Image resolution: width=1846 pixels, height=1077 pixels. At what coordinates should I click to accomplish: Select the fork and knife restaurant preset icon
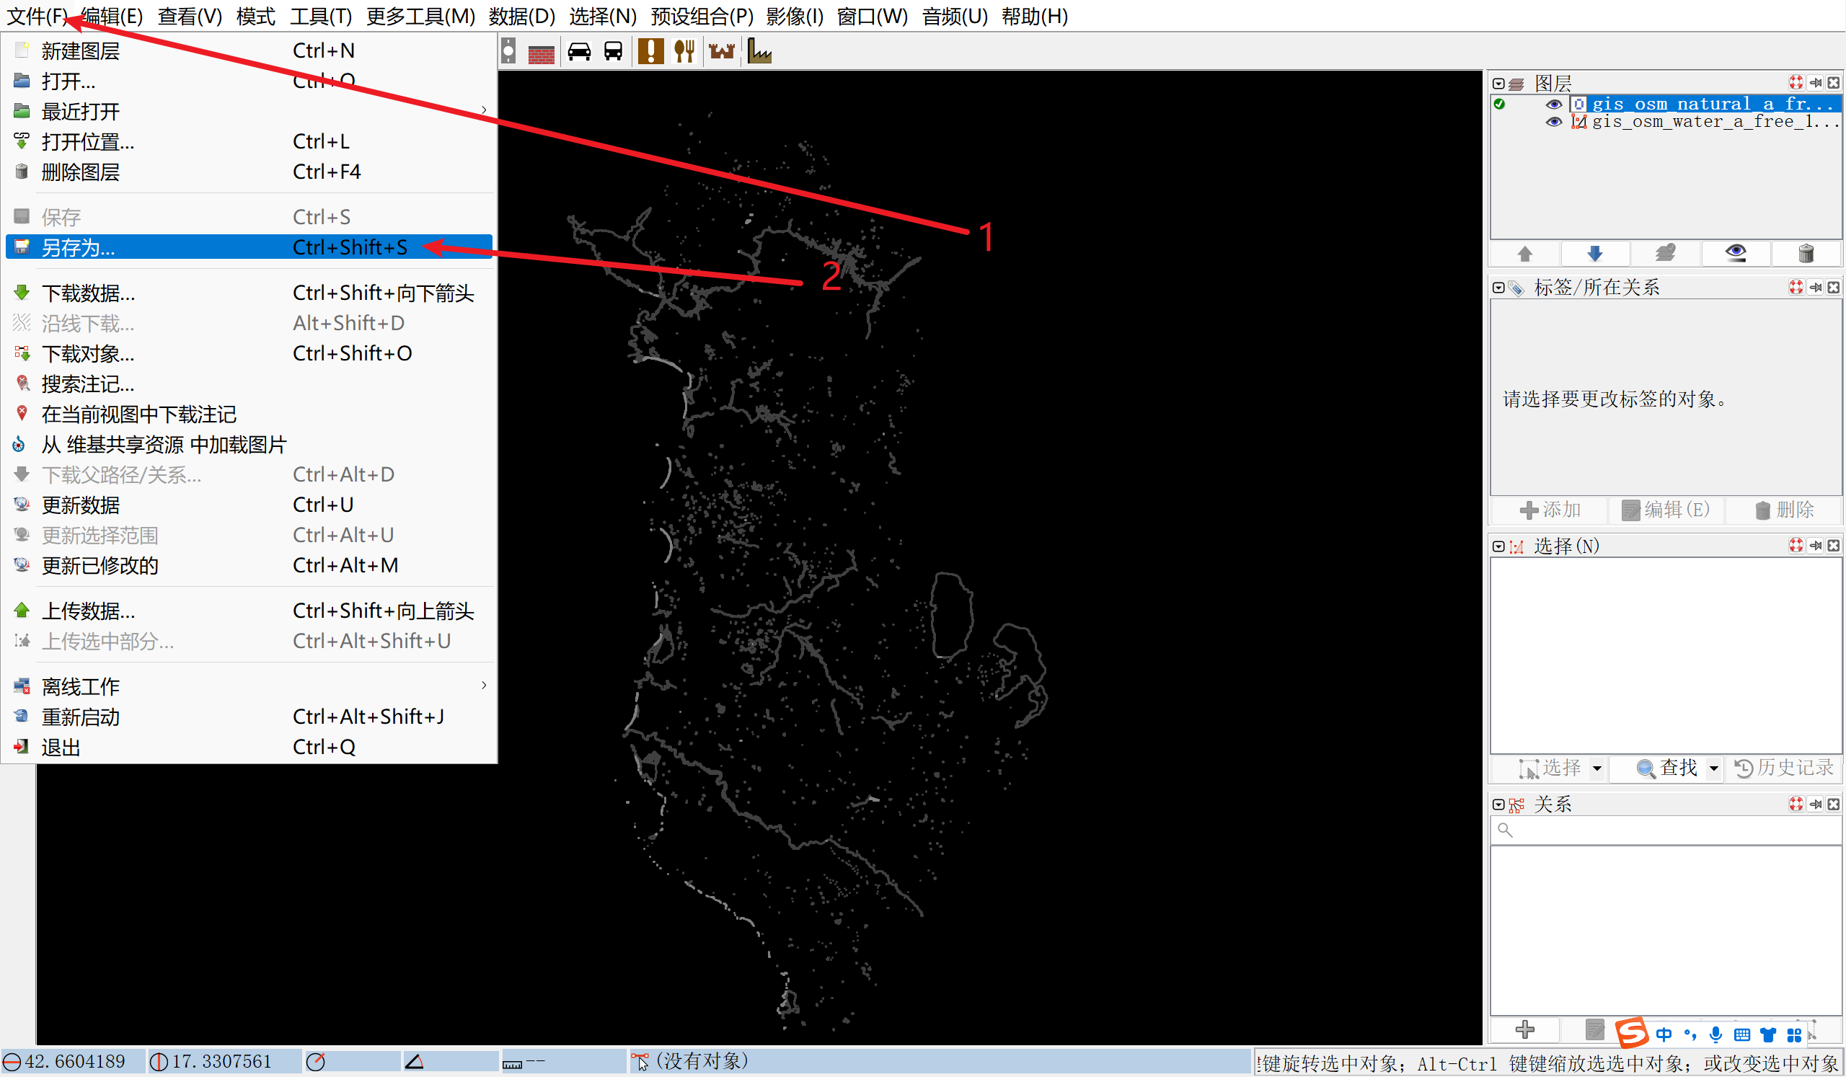click(x=684, y=51)
